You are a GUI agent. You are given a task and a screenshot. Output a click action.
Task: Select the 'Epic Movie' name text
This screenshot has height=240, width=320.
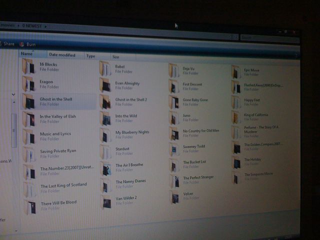click(x=251, y=70)
